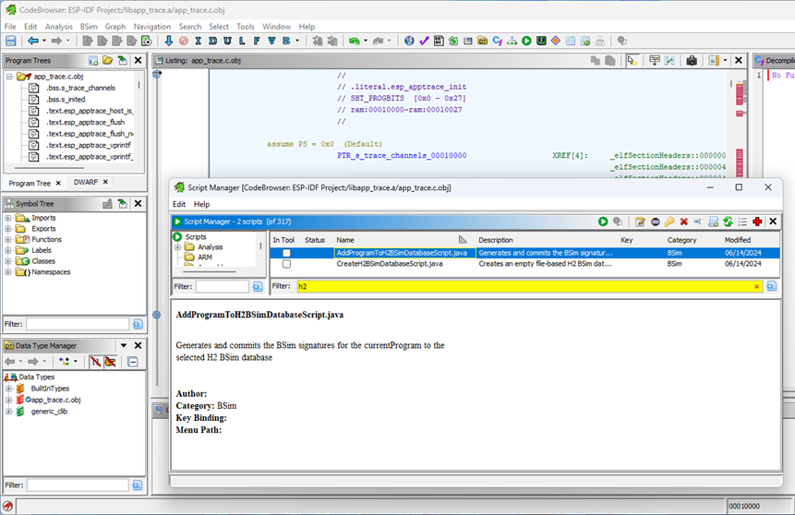The width and height of the screenshot is (795, 515).
Task: Clear the yellow h2 filter with the small x
Action: (x=756, y=286)
